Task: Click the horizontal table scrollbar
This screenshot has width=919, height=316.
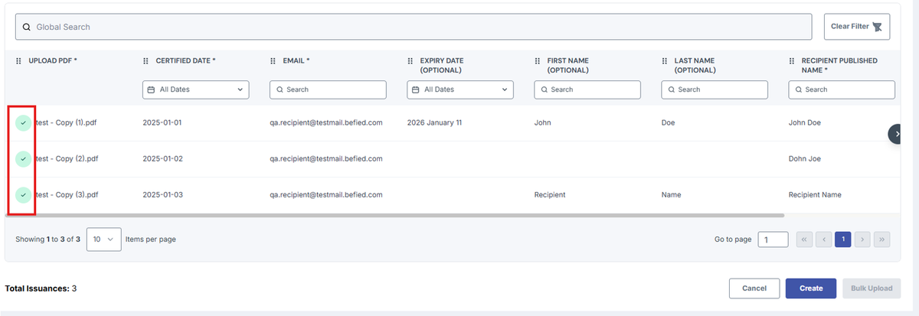Action: click(396, 216)
